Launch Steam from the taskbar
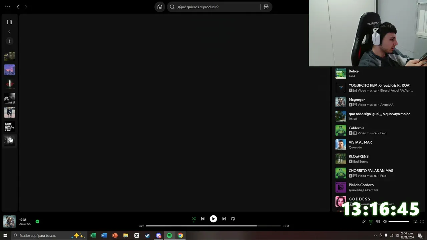The width and height of the screenshot is (427, 240). (147, 236)
